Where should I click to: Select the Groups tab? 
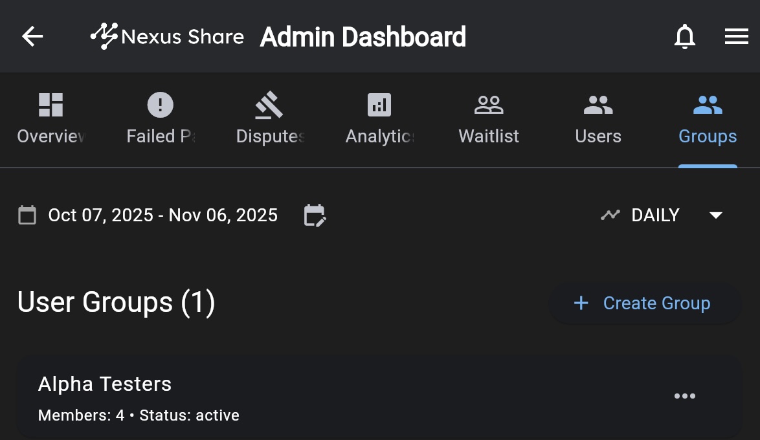[707, 120]
